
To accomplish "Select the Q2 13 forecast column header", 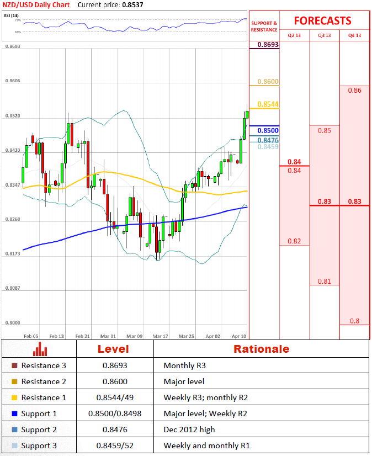I will pos(294,35).
